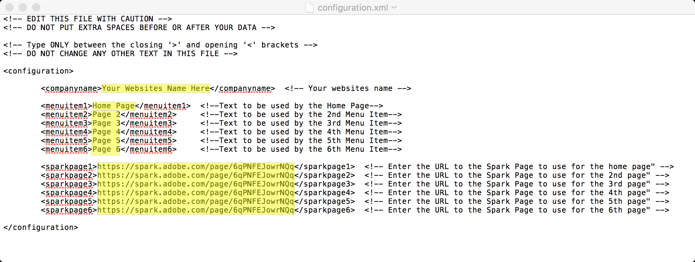Click the highlighted 'Page 2' menu value
The height and width of the screenshot is (262, 695).
[x=106, y=115]
